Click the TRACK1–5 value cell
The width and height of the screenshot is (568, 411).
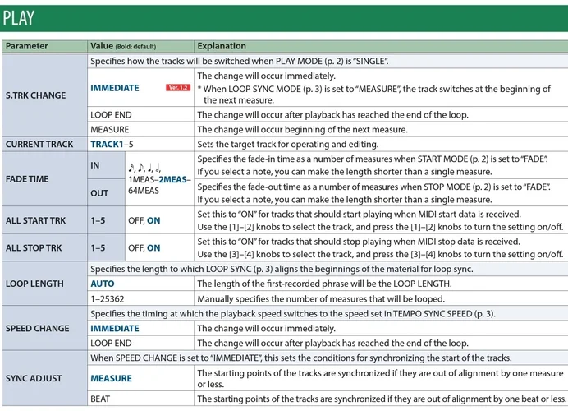click(x=140, y=145)
